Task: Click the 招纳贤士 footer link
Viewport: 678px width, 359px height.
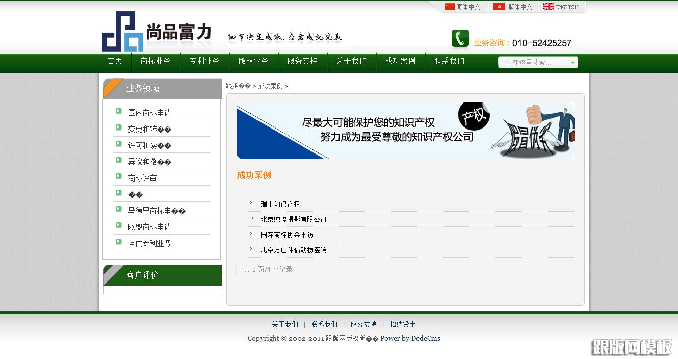Action: [402, 324]
